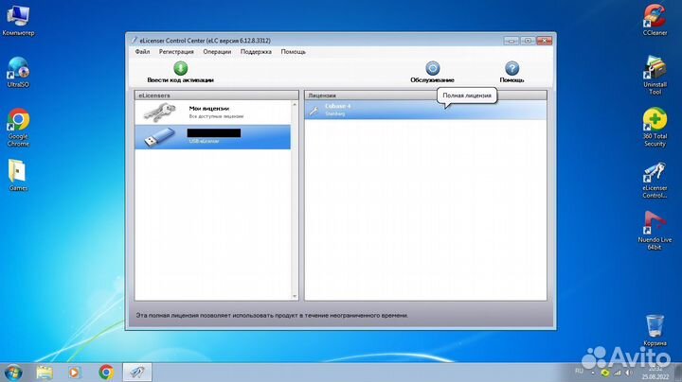Open eLicenser Control desktop shortcut
The height and width of the screenshot is (382, 682).
click(x=655, y=181)
